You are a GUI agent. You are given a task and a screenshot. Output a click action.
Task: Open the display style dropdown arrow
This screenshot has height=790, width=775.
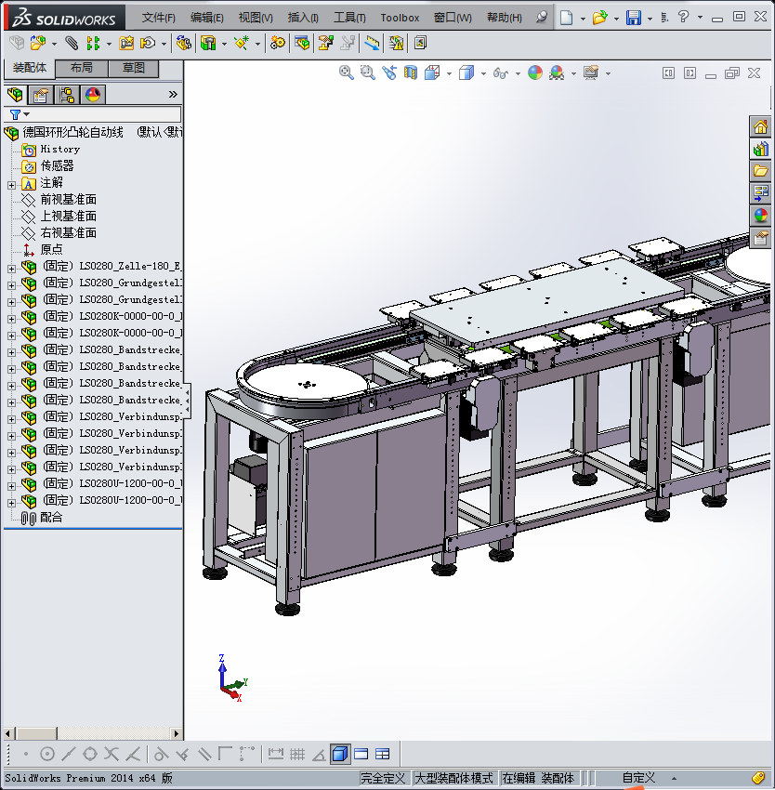coord(484,73)
